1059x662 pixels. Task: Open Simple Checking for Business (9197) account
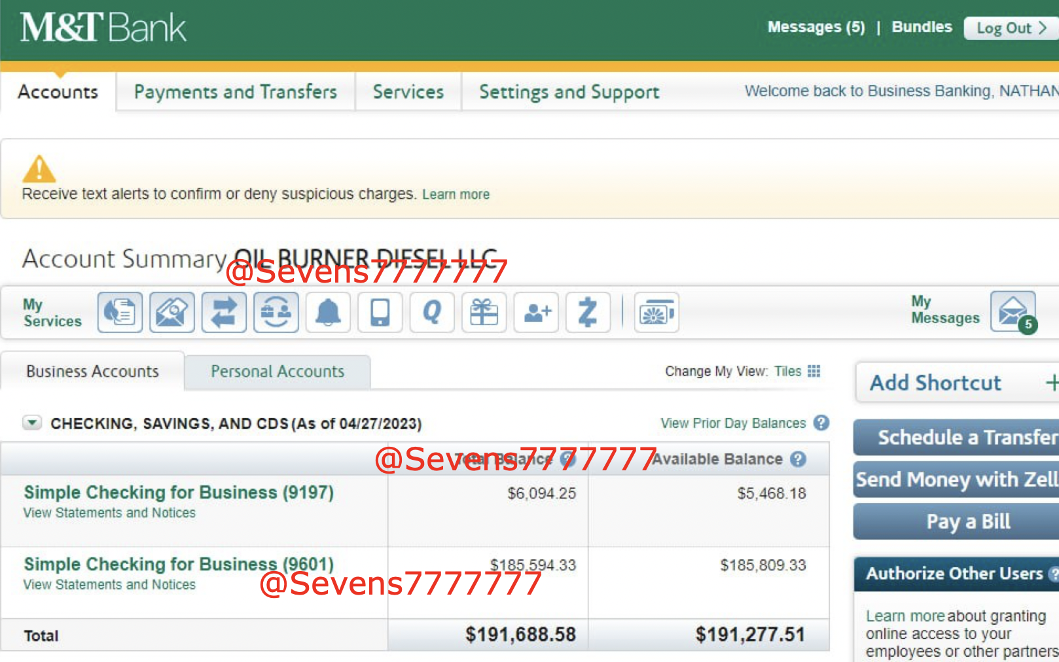pos(179,492)
